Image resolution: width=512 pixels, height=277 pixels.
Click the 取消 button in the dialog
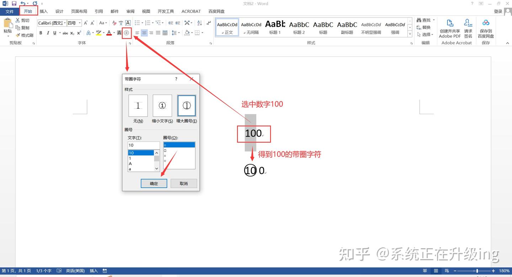coord(183,183)
